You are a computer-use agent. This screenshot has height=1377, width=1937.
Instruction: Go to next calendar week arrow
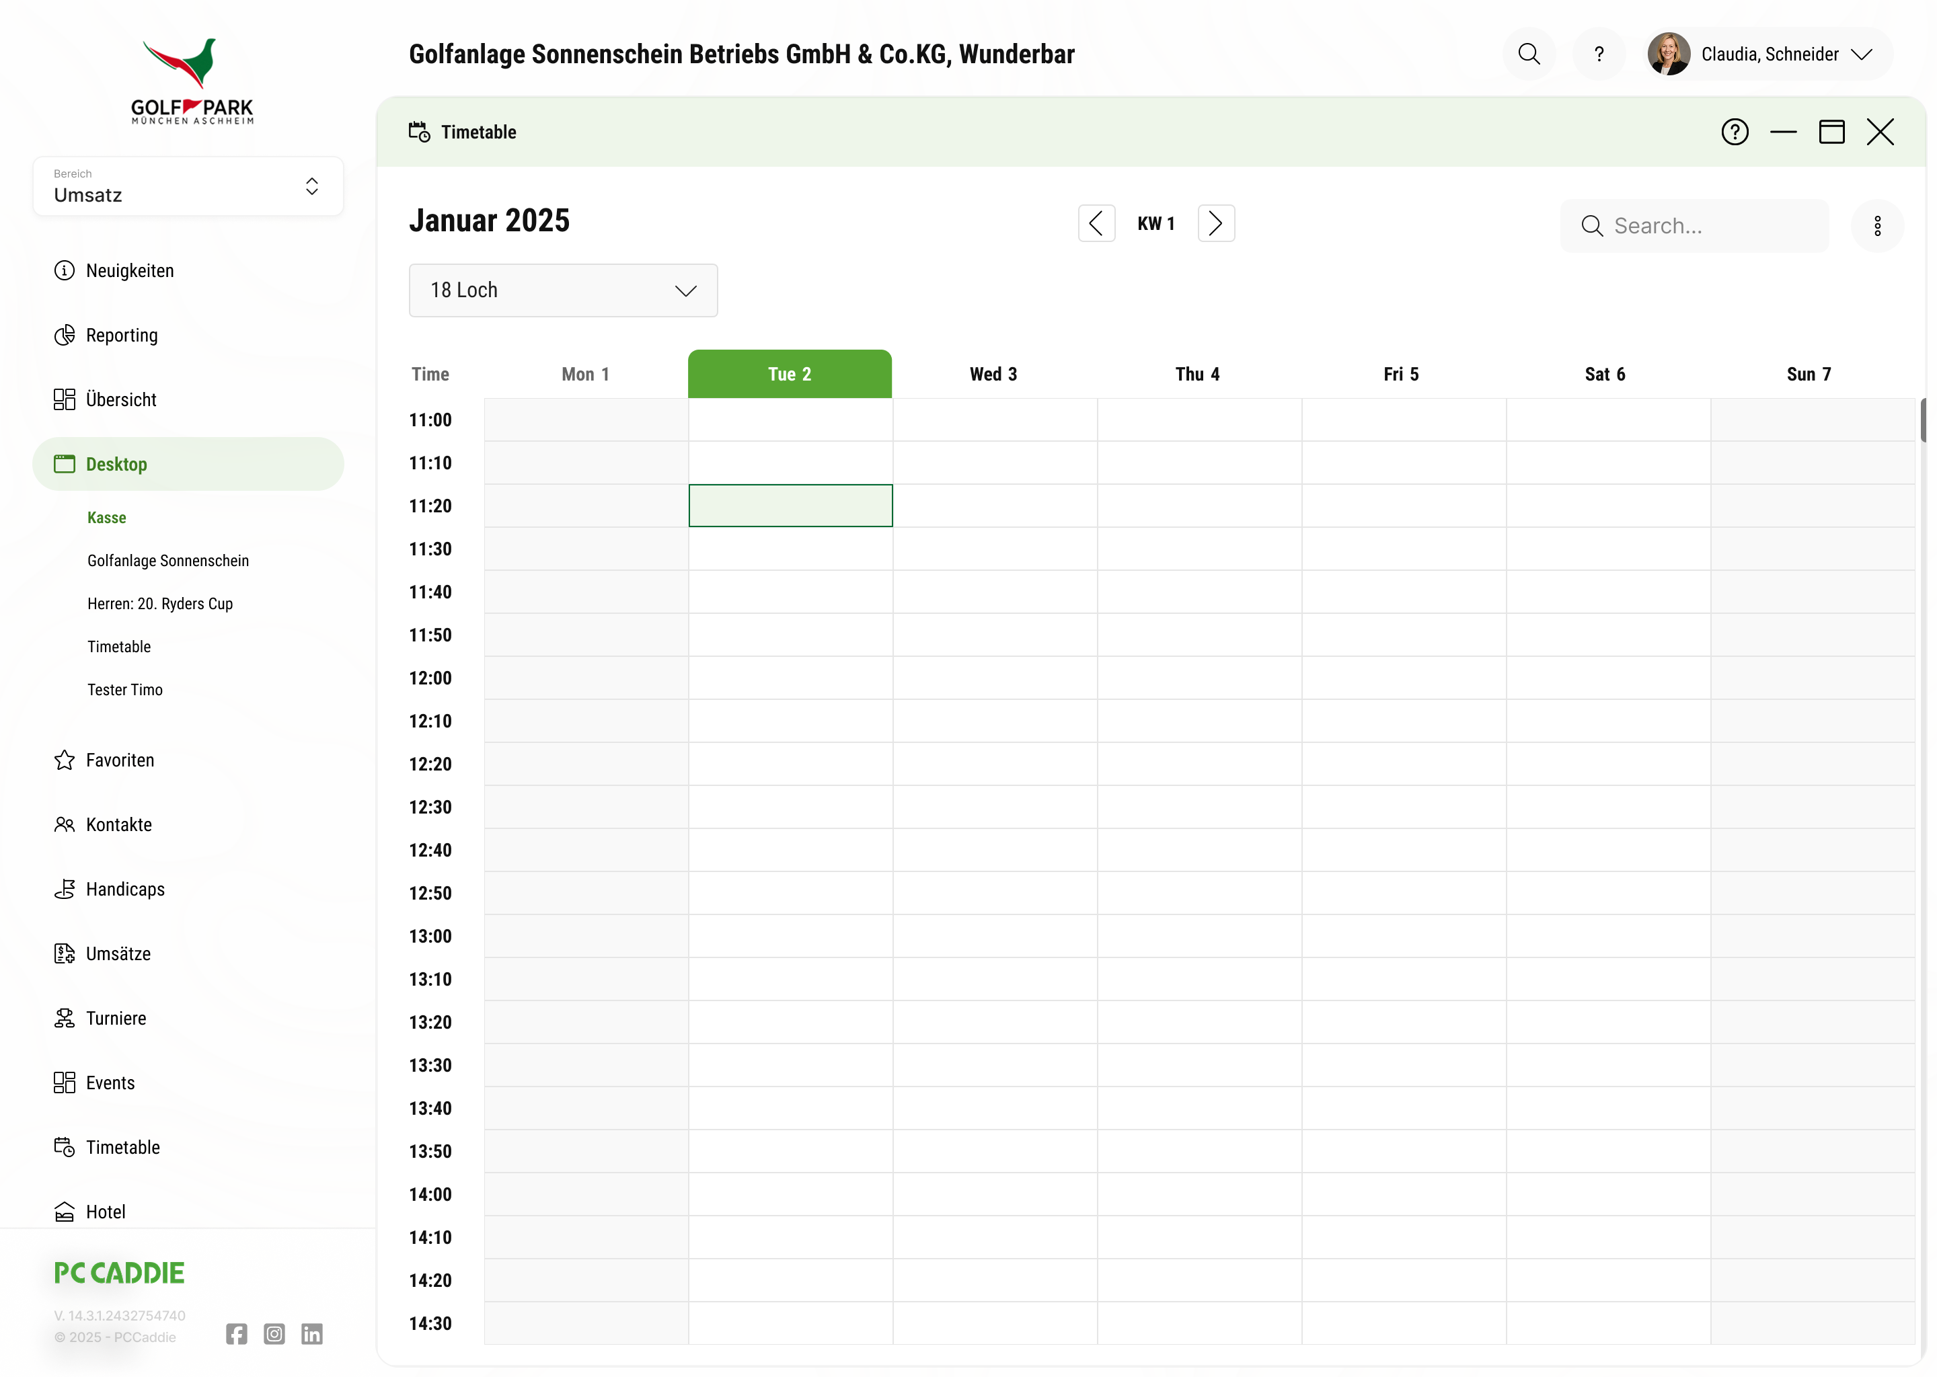tap(1215, 224)
